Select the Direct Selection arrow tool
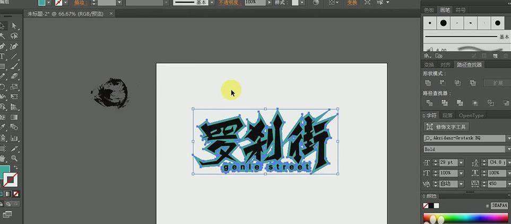 pos(14,26)
